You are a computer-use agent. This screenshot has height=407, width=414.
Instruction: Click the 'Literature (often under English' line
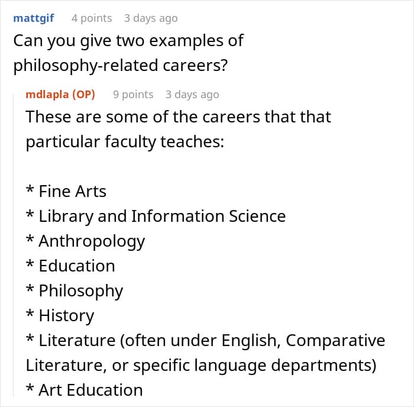[x=205, y=340]
